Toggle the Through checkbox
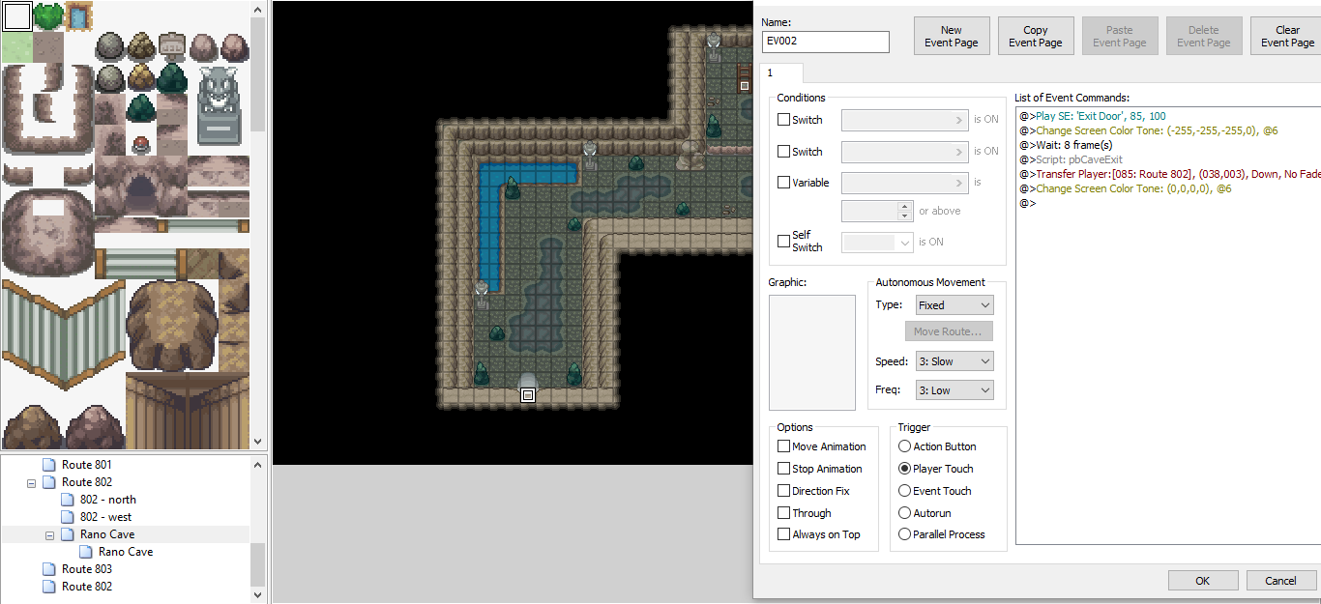1321x604 pixels. pyautogui.click(x=783, y=513)
